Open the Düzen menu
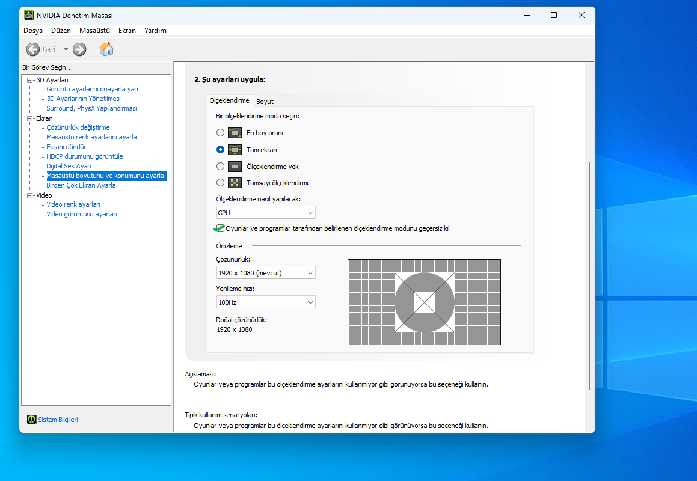 click(61, 31)
